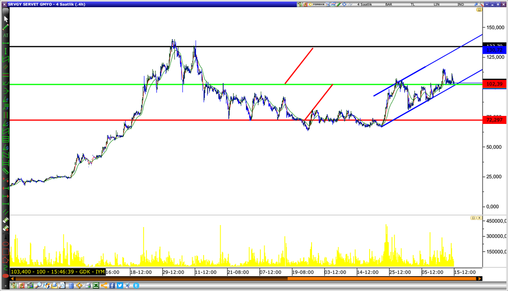This screenshot has height=291, width=508.
Task: Click the light blue round Twitter bird icon
Action: [x=136, y=286]
